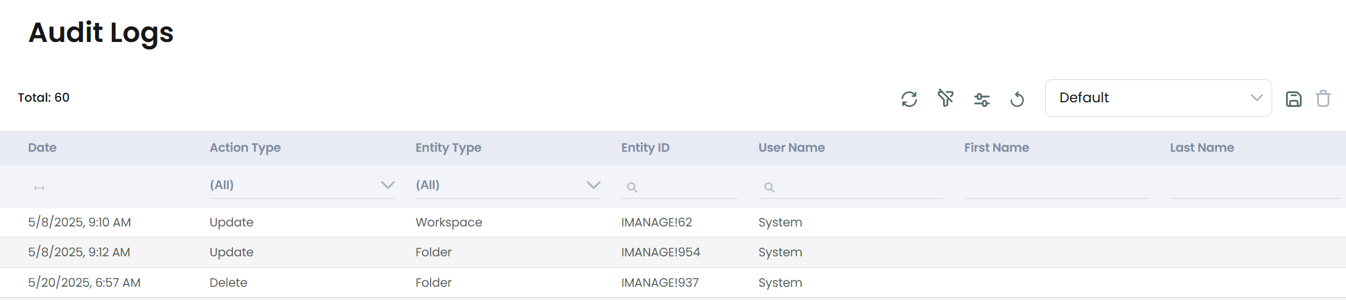Delete the current saved view
Viewport: 1346px width, 300px height.
tap(1323, 98)
